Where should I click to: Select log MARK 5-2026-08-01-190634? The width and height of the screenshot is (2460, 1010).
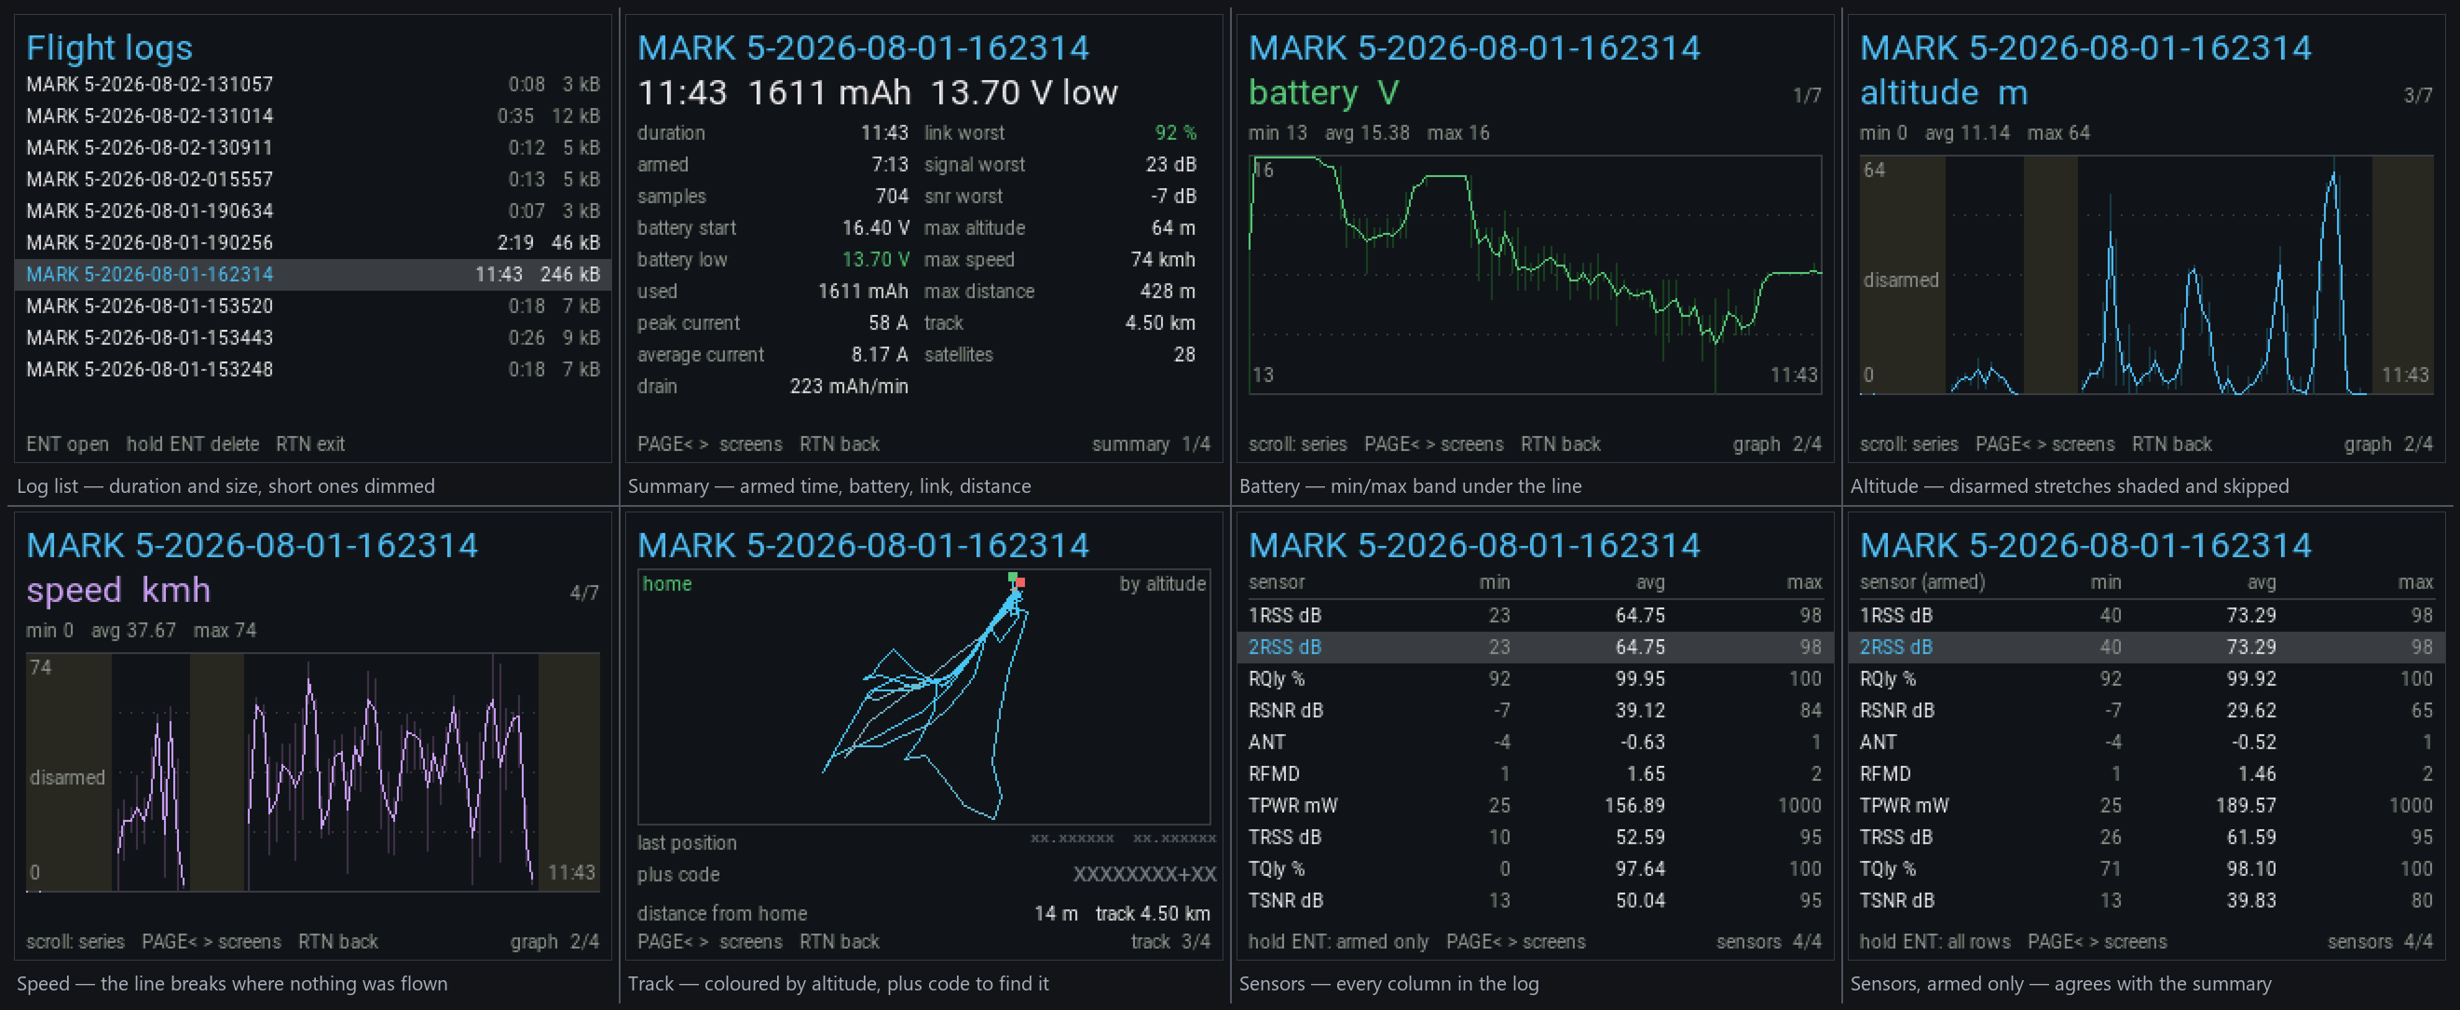click(312, 210)
